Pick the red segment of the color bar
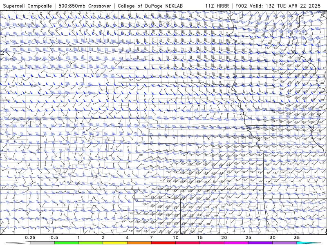Viewport: 327px width, 245px height. [x=163, y=243]
